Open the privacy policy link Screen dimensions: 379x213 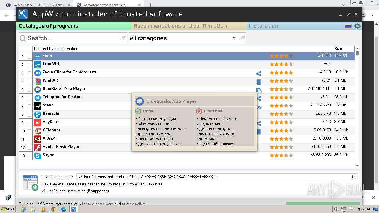pyautogui.click(x=133, y=204)
